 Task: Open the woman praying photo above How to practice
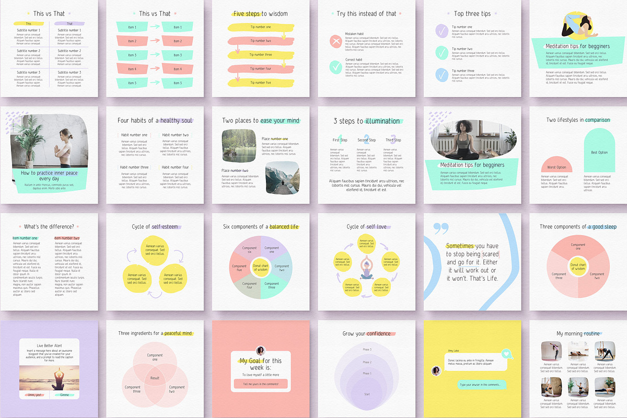50,141
